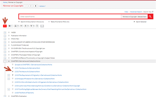Check the INDEX checkbox
The width and height of the screenshot is (156, 97).
[9, 32]
